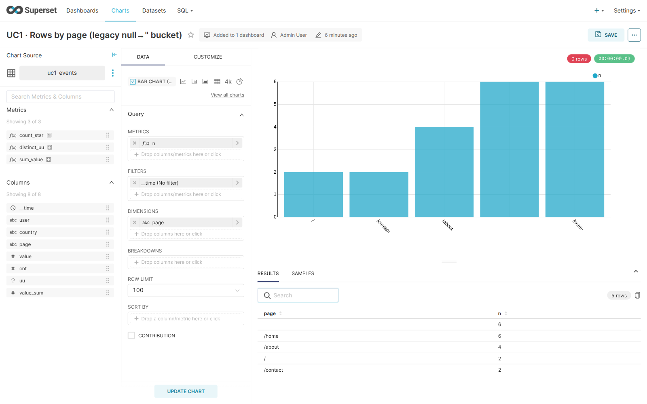Collapse the Columns section
Screen dimensions: 647x404
pyautogui.click(x=112, y=183)
